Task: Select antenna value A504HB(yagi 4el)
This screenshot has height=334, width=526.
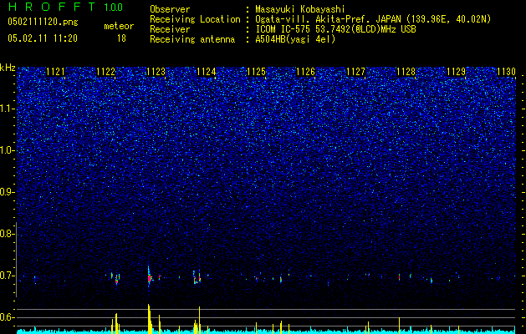Action: [x=295, y=39]
